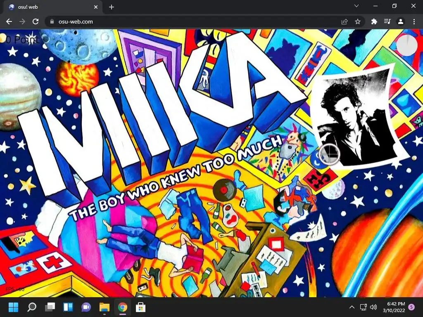423x317 pixels.
Task: Open the volume control in the tray
Action: pos(373,307)
